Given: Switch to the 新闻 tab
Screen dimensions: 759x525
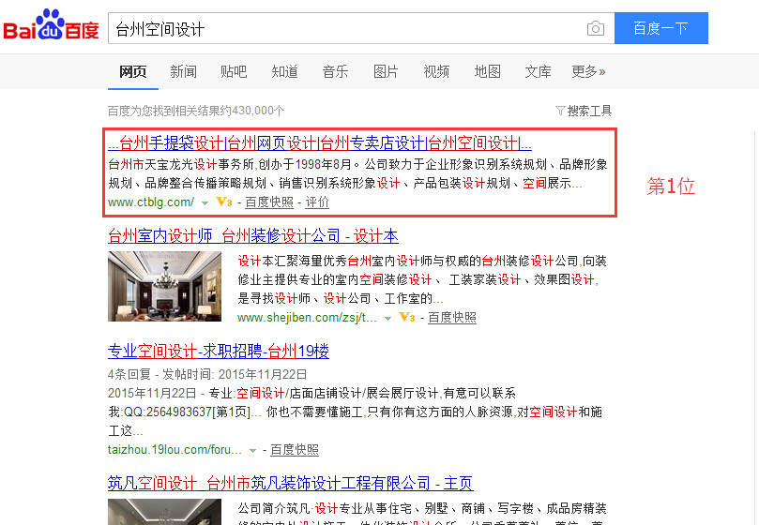Looking at the screenshot, I should pos(184,71).
